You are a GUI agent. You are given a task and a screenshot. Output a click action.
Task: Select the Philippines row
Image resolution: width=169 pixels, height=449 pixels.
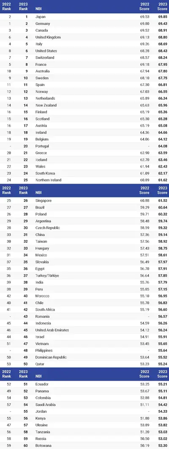pos(84,351)
